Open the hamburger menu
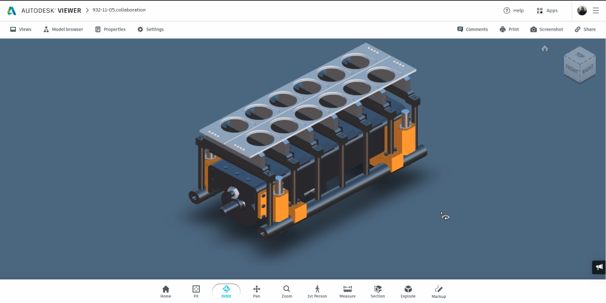Image resolution: width=606 pixels, height=303 pixels. click(x=596, y=10)
